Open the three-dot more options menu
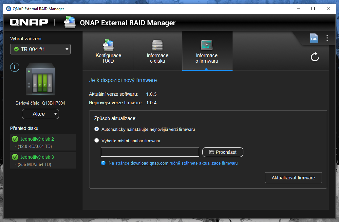 327,38
